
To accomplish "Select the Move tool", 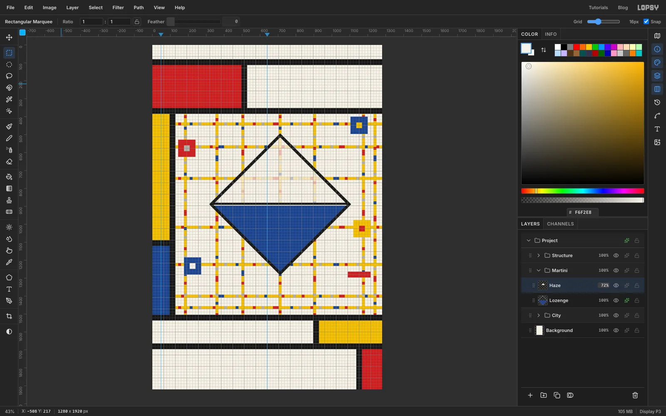I will point(9,37).
